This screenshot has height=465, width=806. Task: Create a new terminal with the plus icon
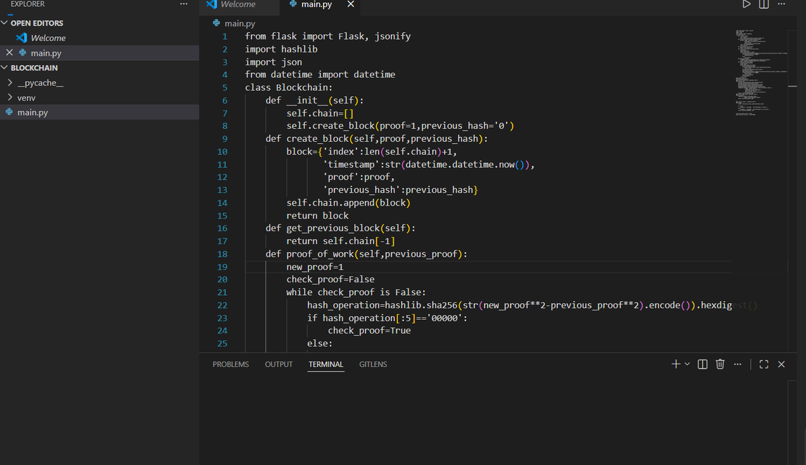676,364
